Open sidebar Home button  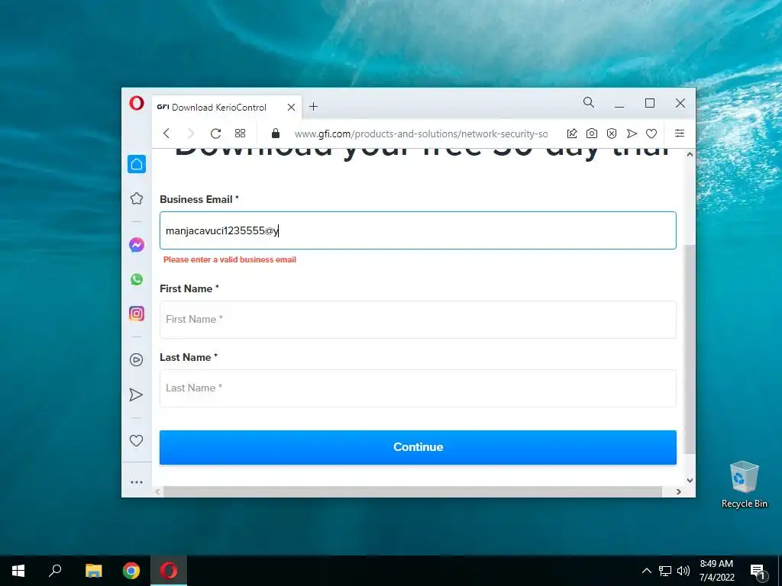point(137,165)
